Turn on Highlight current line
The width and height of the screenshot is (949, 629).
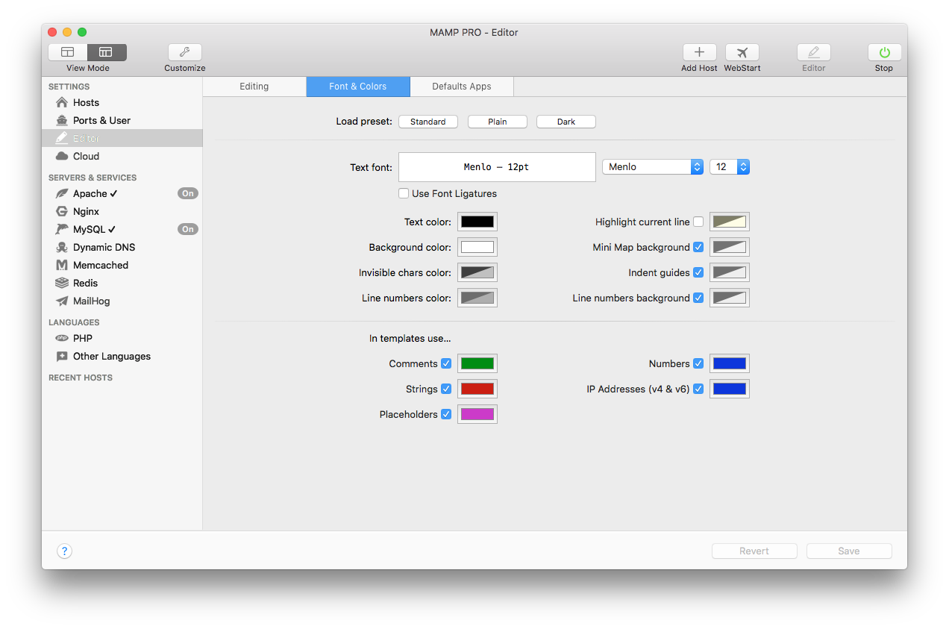(698, 221)
